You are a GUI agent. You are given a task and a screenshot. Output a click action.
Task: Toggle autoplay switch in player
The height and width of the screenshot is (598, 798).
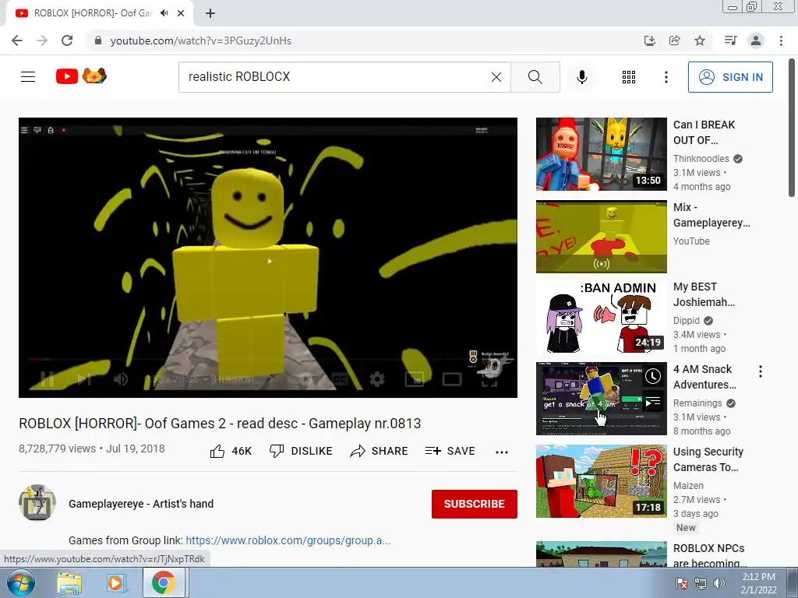(305, 379)
